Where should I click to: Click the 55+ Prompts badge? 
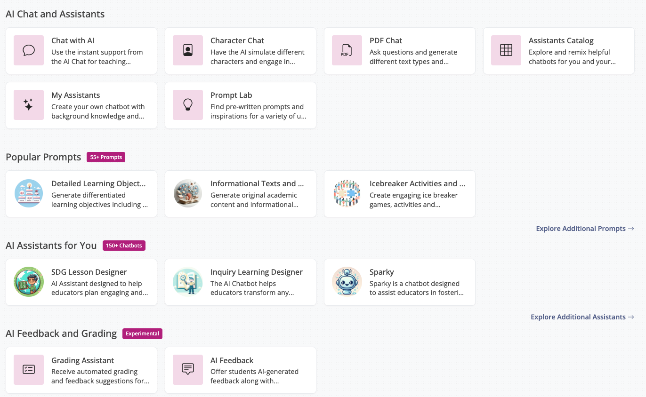tap(106, 157)
